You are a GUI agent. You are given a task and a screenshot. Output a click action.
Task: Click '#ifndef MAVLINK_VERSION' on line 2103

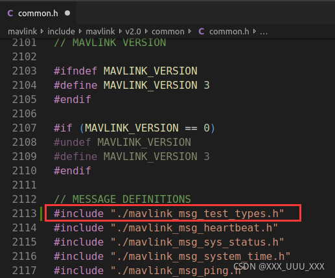(x=126, y=71)
